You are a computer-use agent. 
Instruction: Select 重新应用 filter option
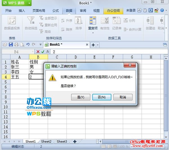pyautogui.click(x=48, y=25)
